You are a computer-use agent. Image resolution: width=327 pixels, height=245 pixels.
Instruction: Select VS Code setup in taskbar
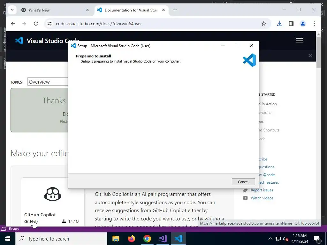click(179, 239)
